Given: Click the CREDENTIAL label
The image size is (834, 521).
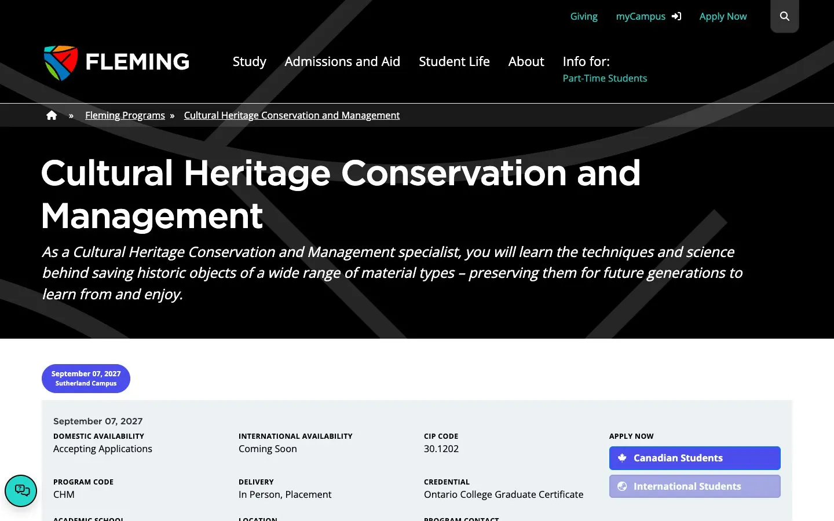Looking at the screenshot, I should 447,482.
